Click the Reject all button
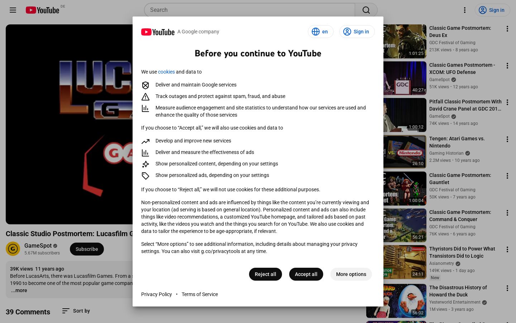Viewport: 516px width, 323px height. click(x=266, y=274)
